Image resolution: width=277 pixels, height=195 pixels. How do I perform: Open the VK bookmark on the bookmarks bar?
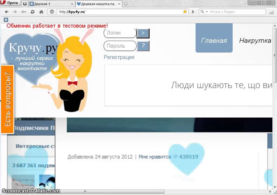tap(6, 20)
